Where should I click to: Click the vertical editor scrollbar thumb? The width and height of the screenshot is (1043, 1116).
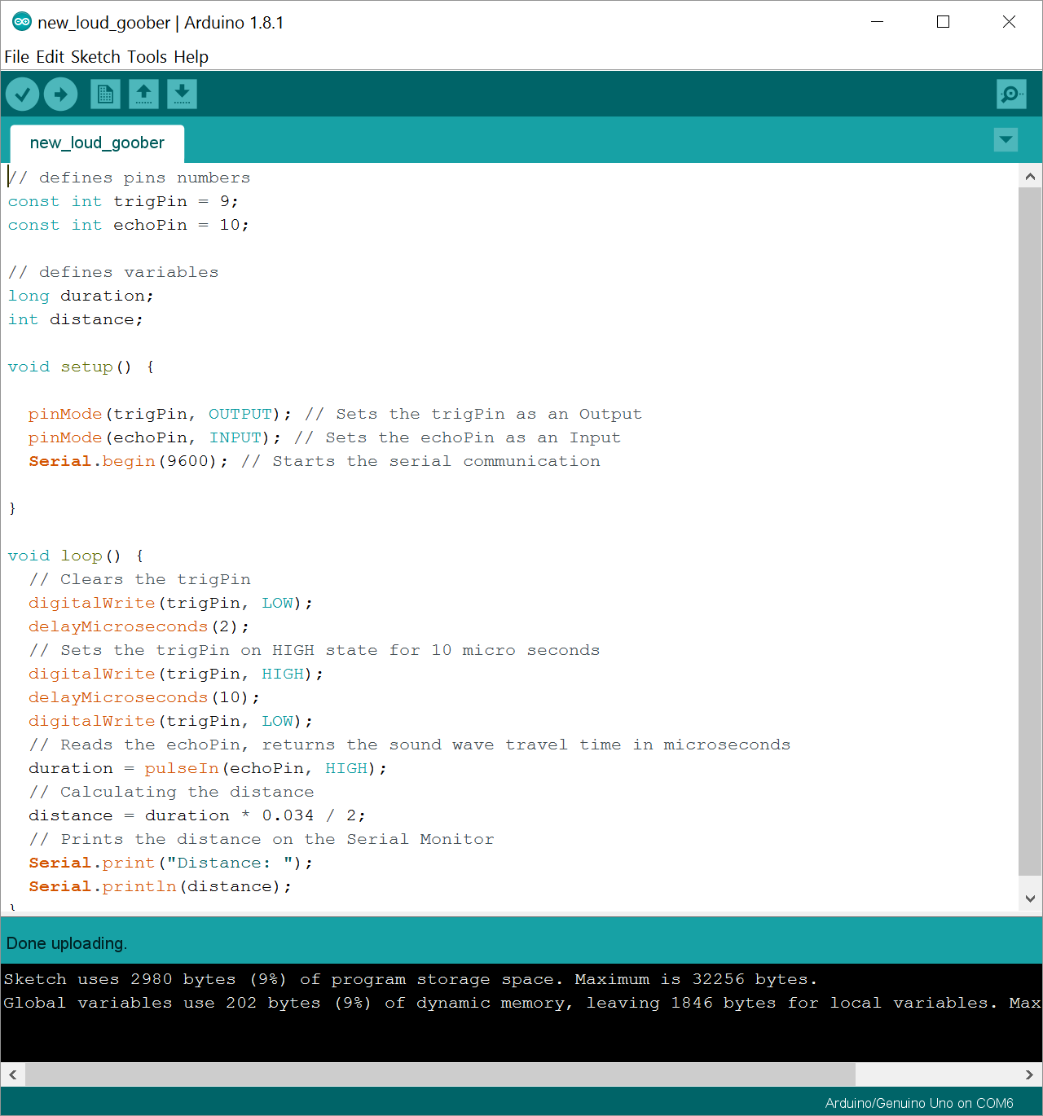point(1030,531)
